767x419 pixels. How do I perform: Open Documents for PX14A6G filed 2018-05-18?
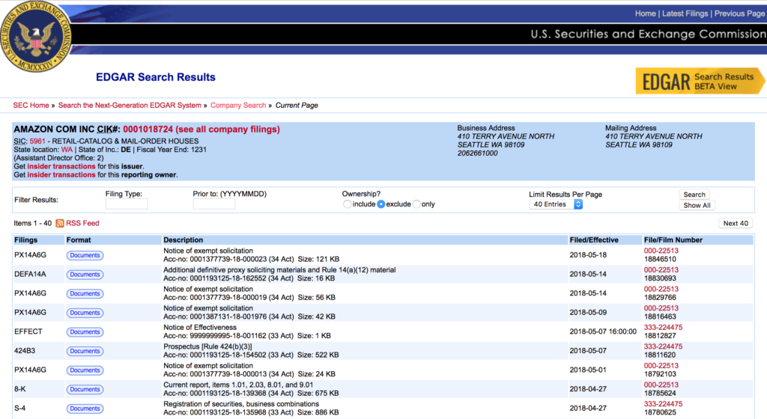85,255
